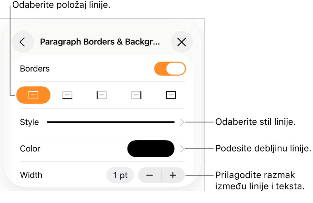The width and height of the screenshot is (313, 203).
Task: Expand the Style row chevron
Action: coord(182,122)
